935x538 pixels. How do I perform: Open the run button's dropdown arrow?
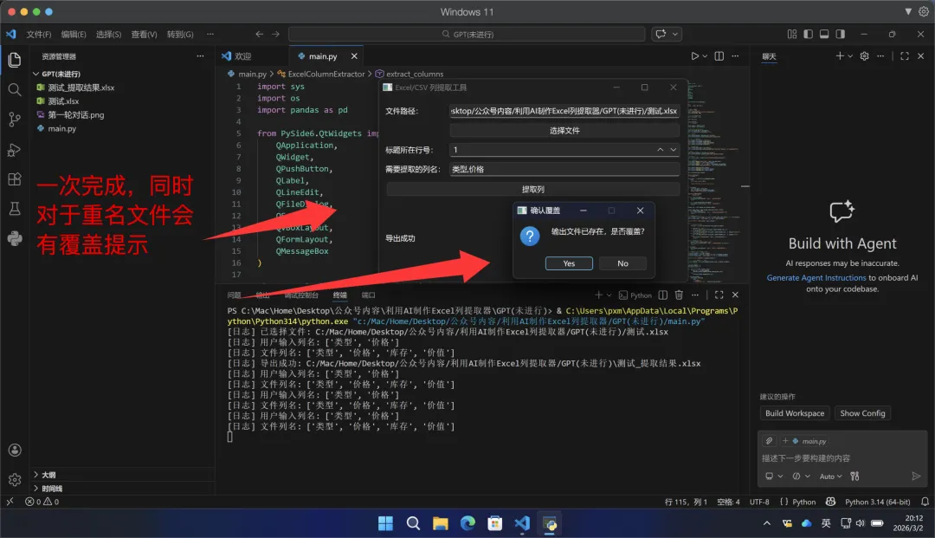705,56
